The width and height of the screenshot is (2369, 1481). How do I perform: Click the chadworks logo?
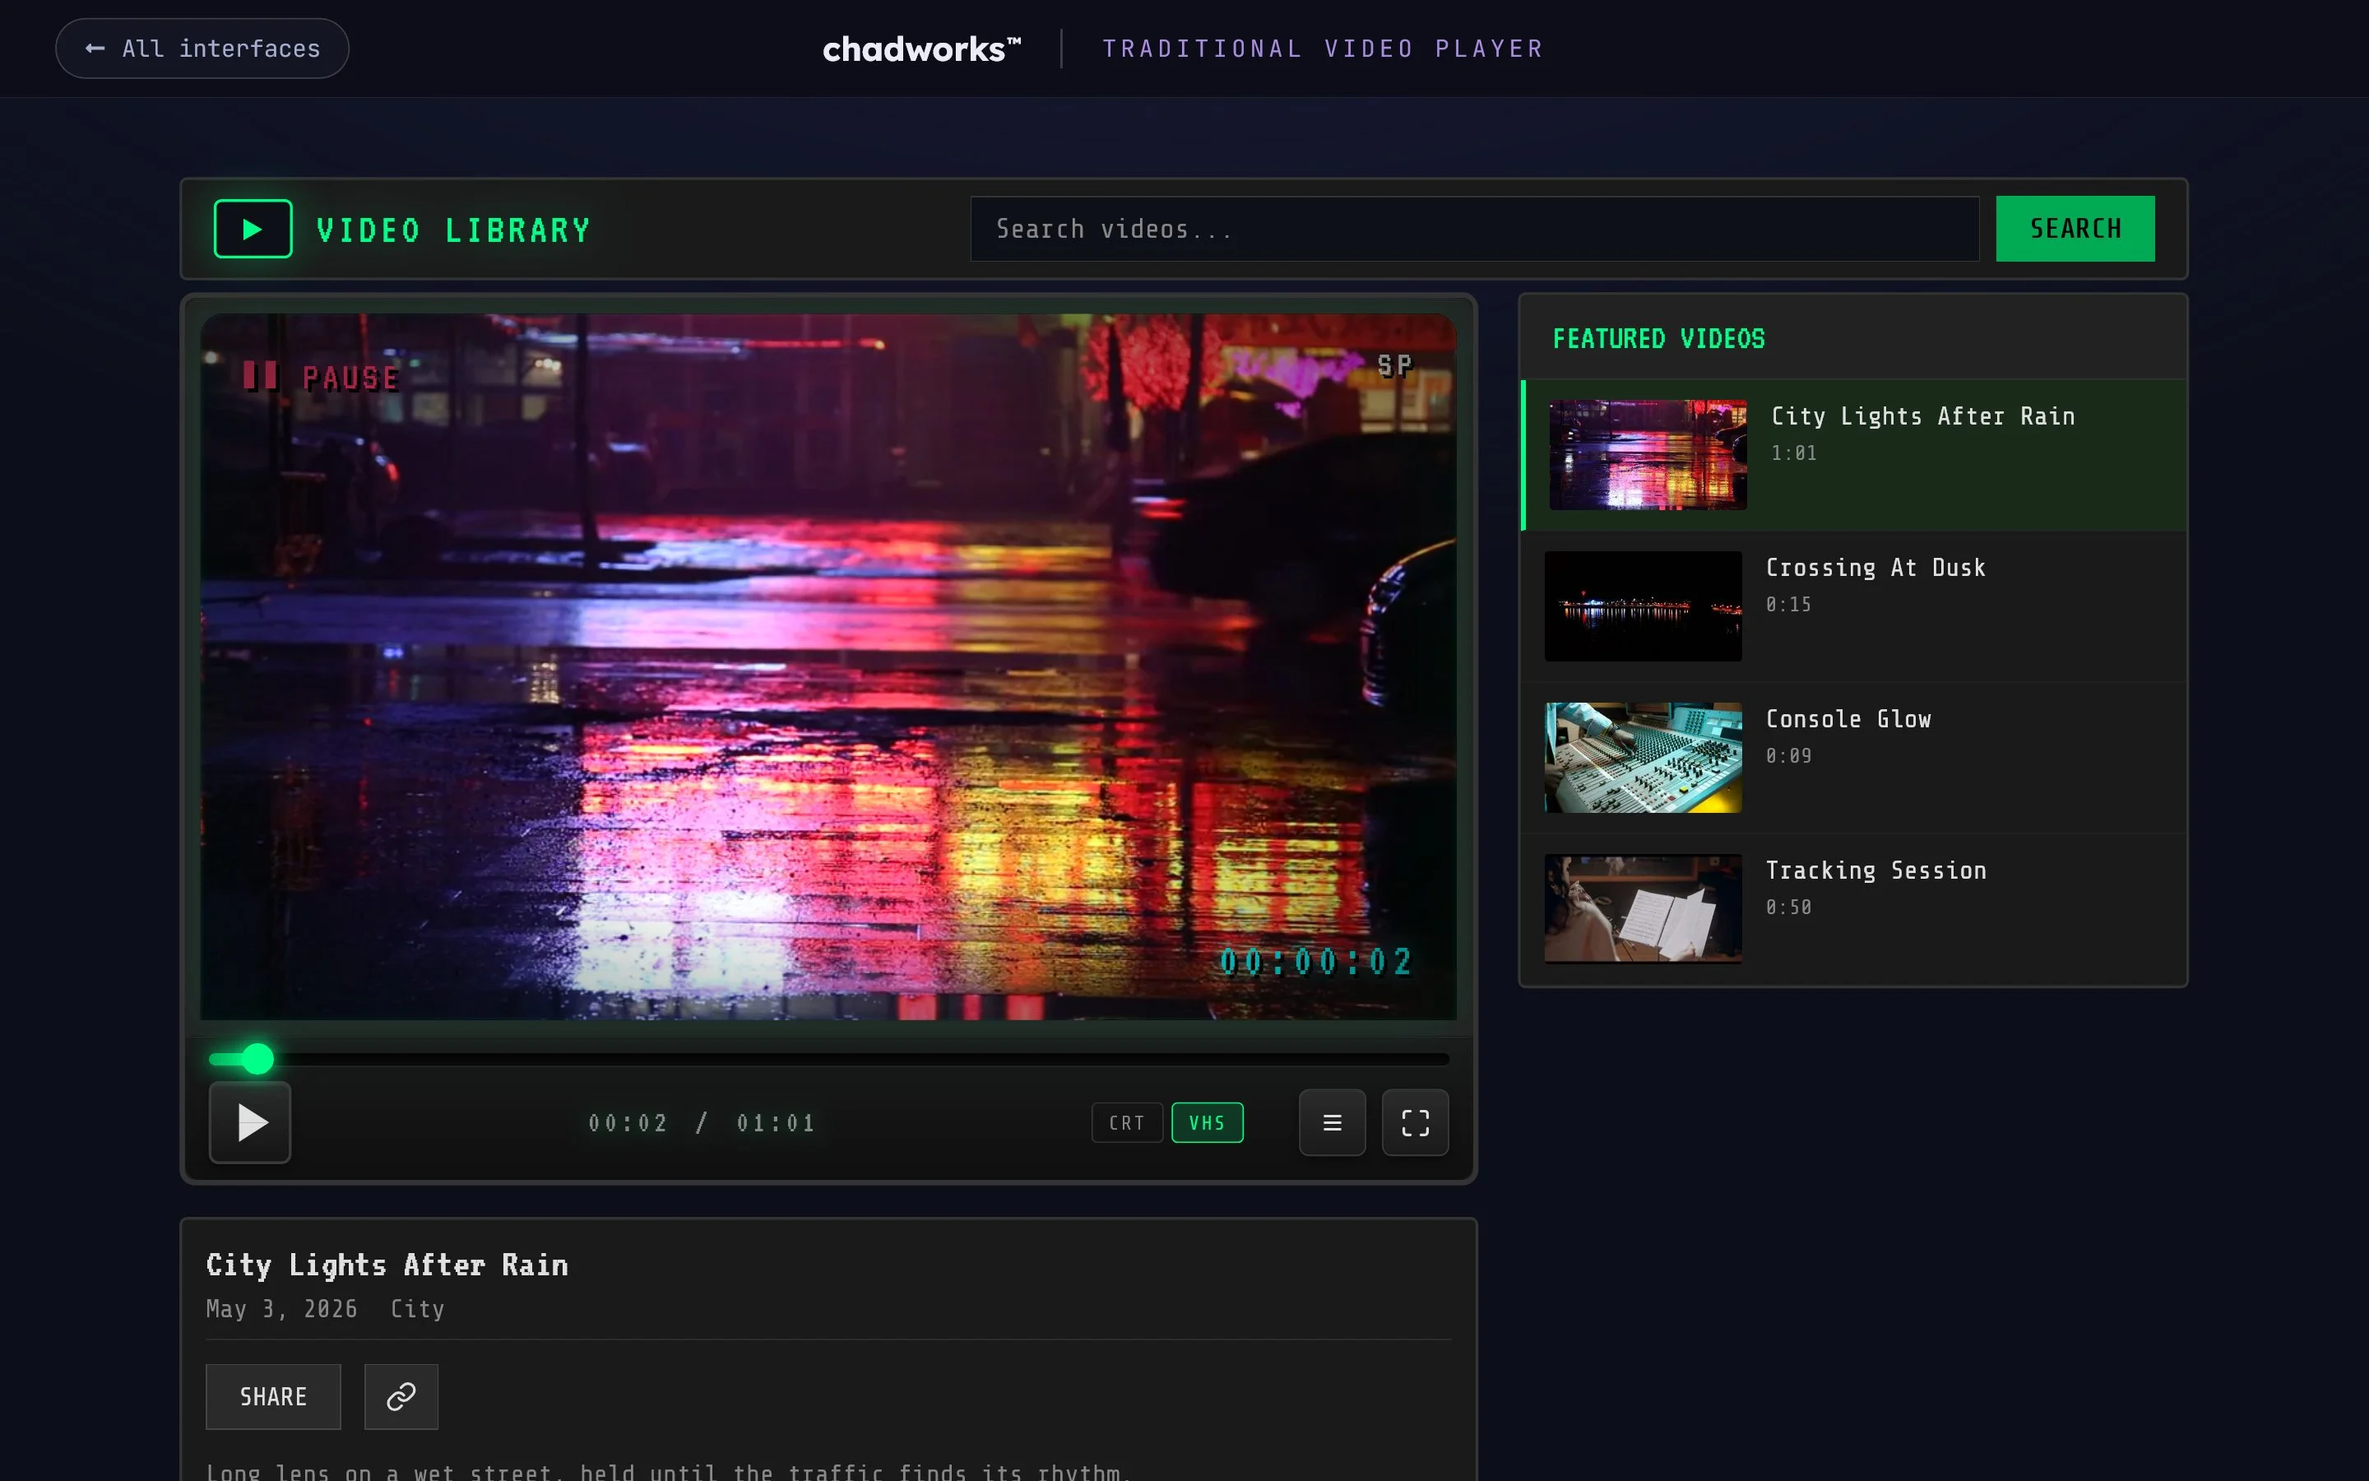921,48
